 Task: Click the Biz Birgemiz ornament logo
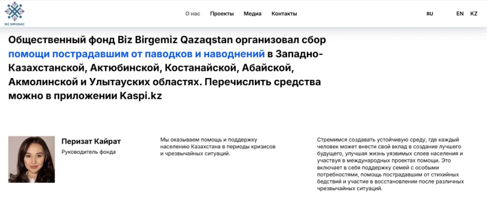point(14,10)
